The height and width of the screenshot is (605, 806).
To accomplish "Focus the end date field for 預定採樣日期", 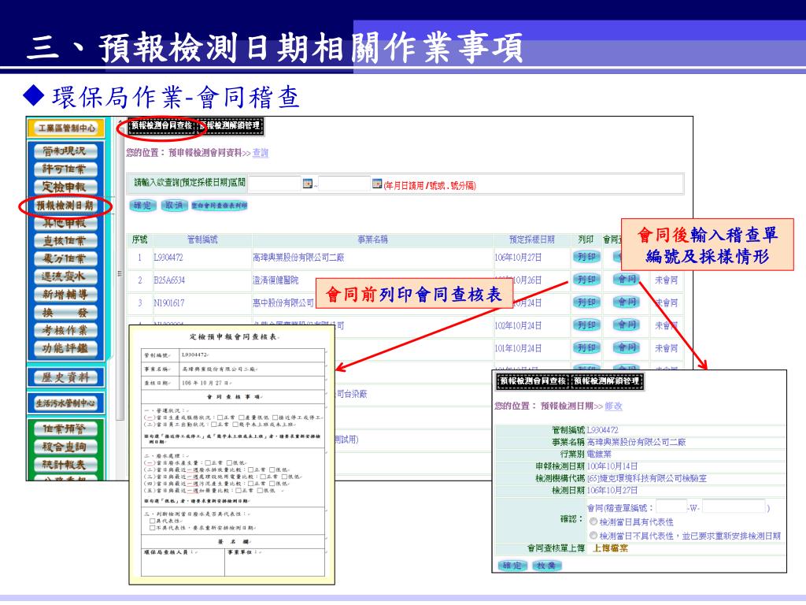I will [344, 184].
